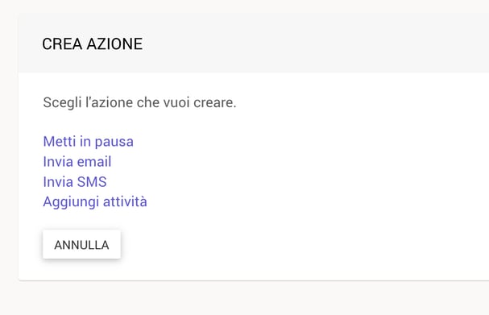Cancel the action creation dialog
This screenshot has height=315, width=489.
pos(81,245)
